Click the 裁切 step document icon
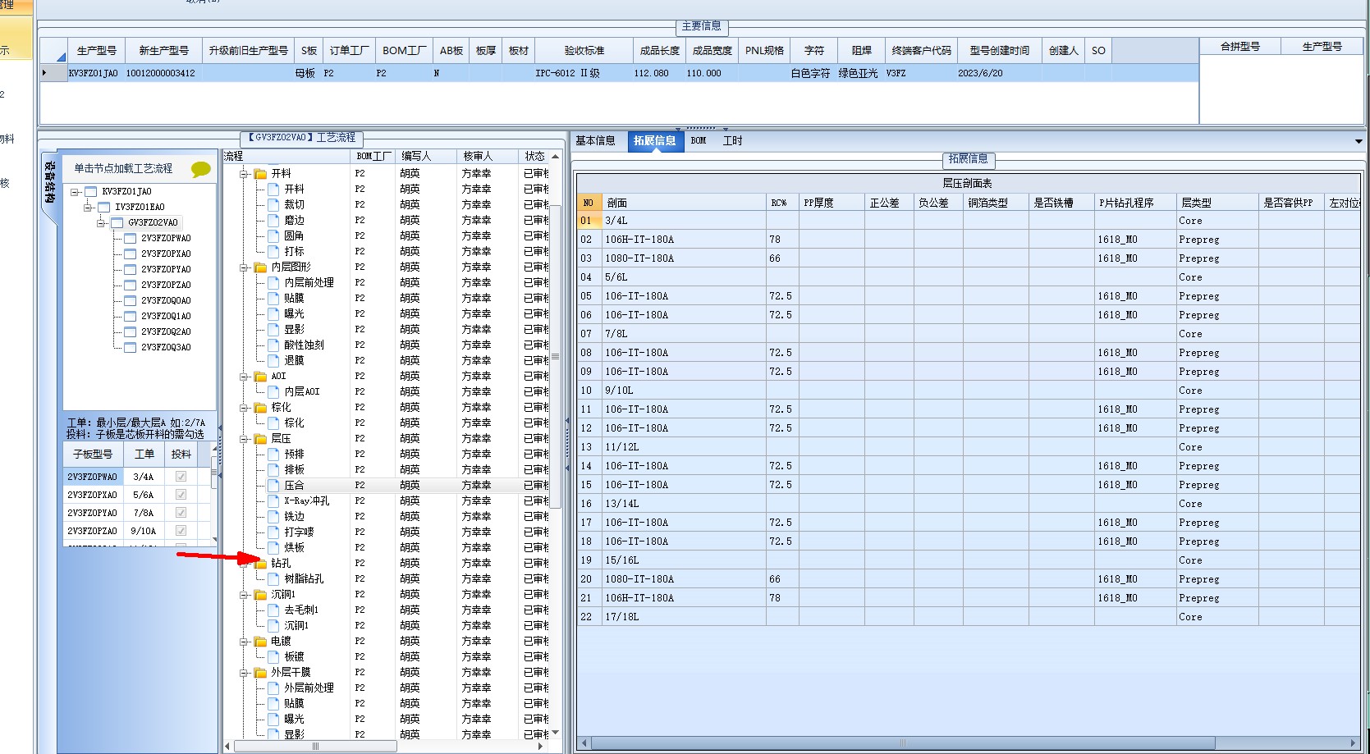The width and height of the screenshot is (1370, 754). 274,205
